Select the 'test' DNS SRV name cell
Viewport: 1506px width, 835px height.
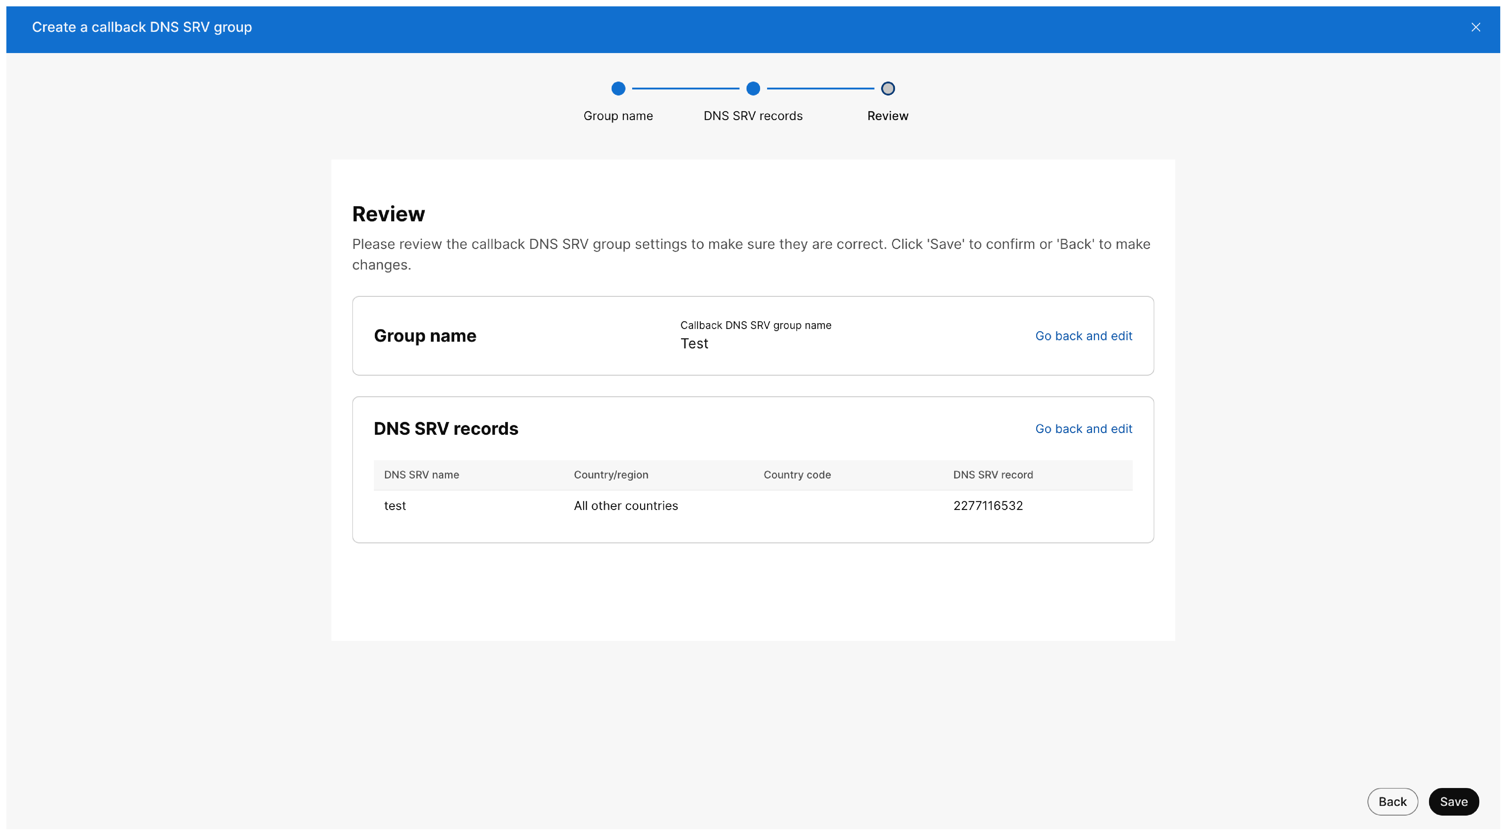(x=395, y=506)
